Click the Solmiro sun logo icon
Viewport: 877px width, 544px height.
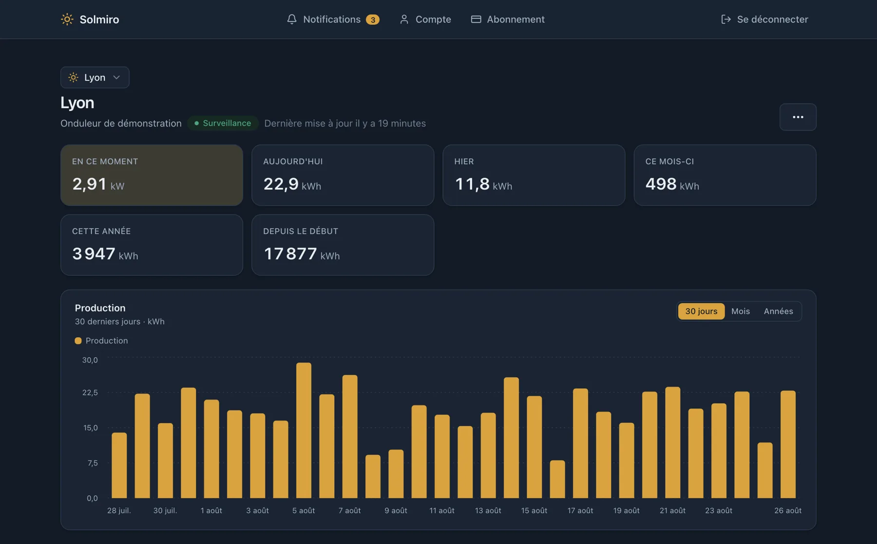67,19
